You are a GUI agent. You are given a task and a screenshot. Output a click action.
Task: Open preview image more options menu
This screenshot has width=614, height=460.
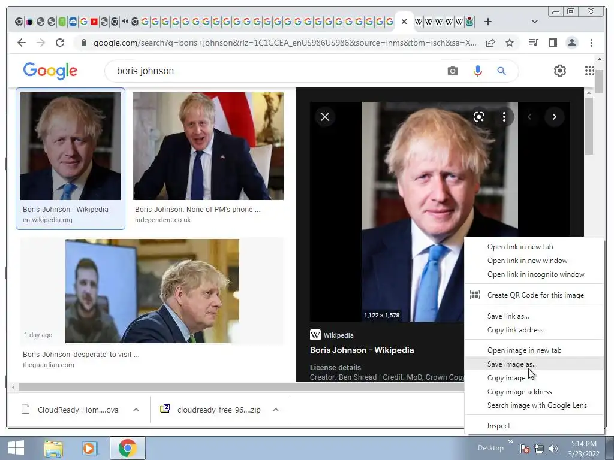(504, 117)
